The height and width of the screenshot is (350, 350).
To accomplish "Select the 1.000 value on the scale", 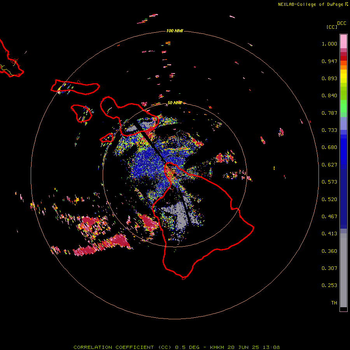I will coord(329,44).
